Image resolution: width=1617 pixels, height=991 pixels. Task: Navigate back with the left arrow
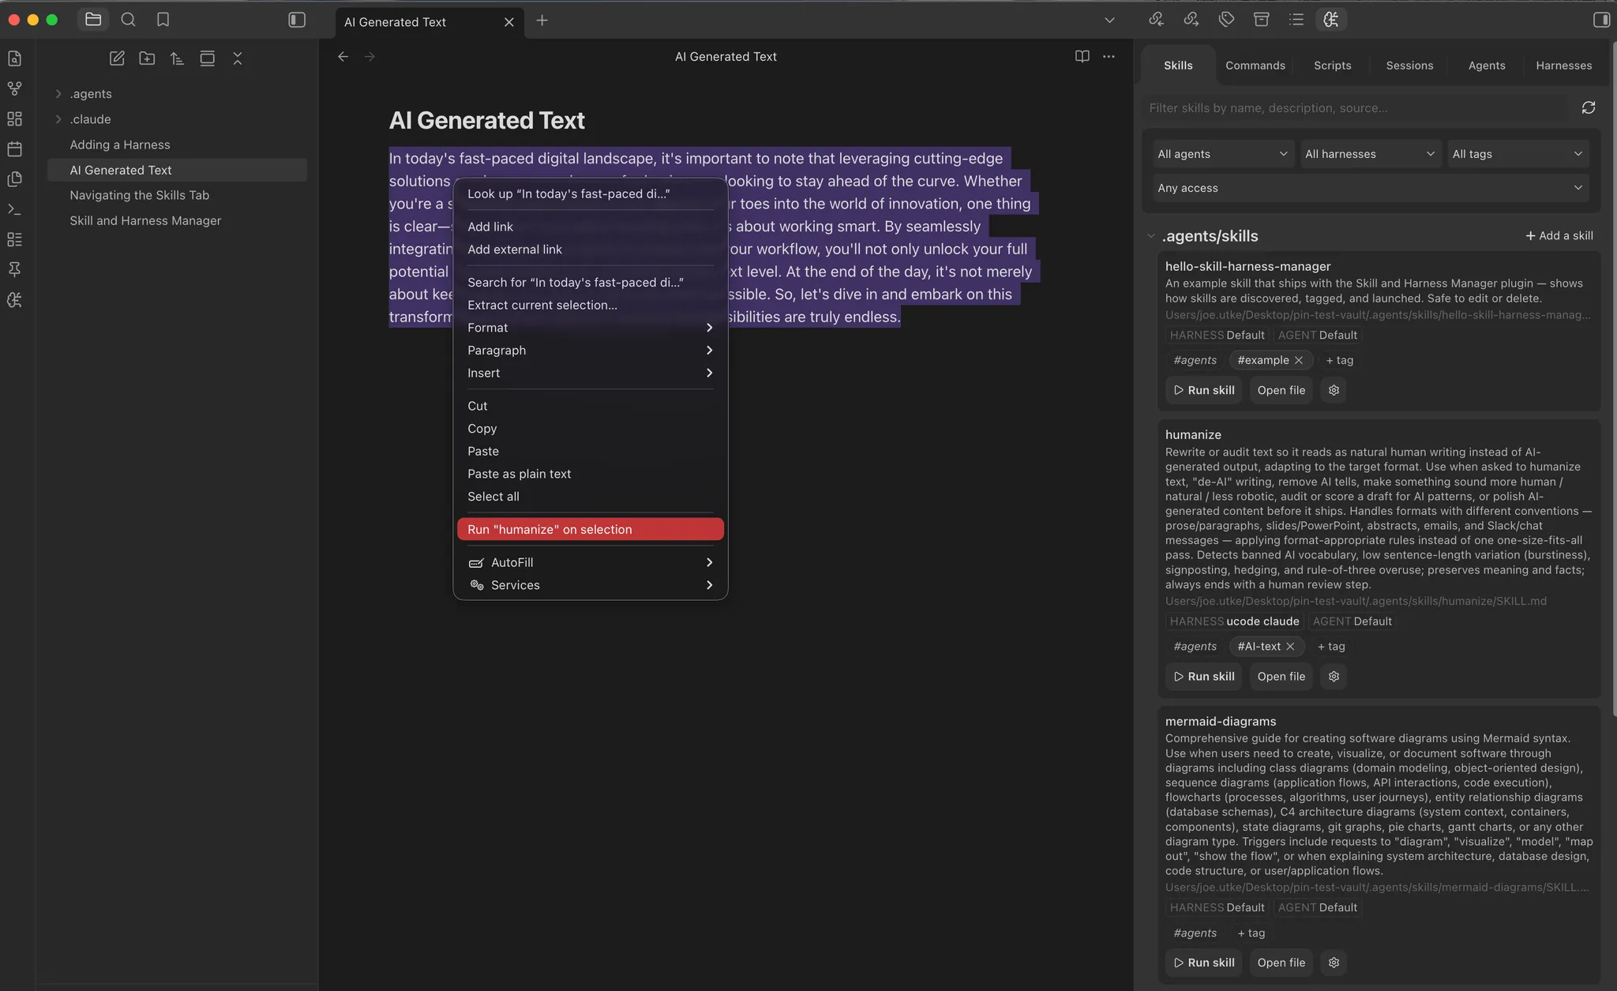click(x=343, y=57)
